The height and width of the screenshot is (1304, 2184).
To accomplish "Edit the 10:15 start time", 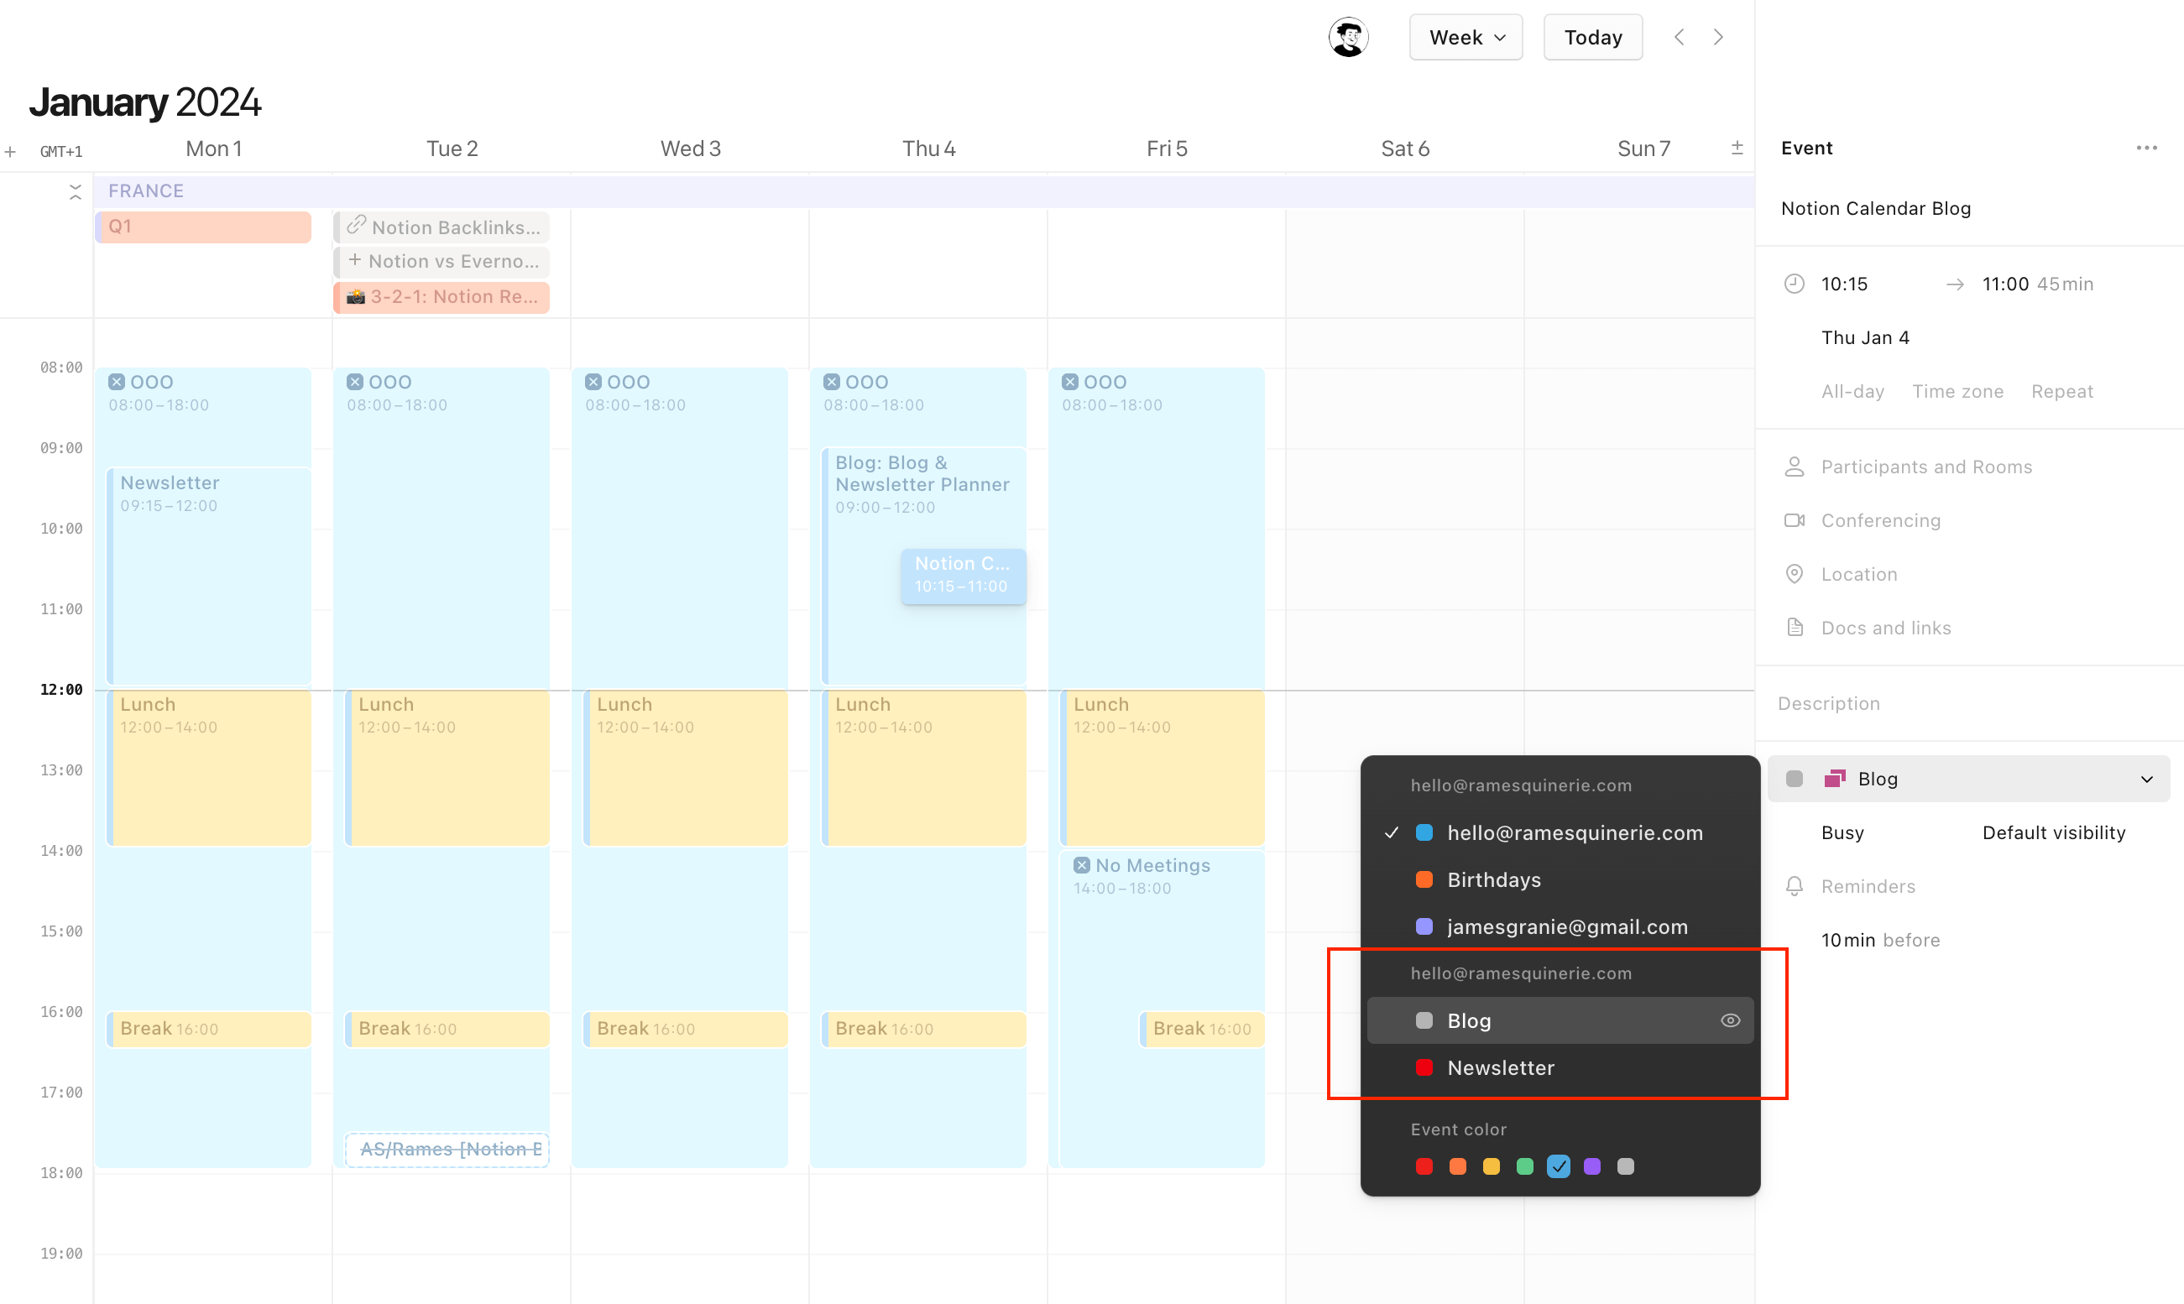I will click(x=1844, y=284).
